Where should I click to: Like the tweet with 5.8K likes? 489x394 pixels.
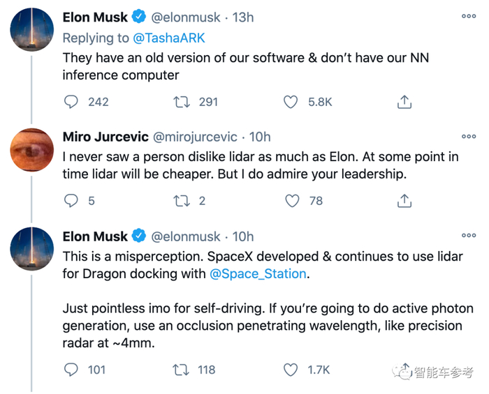[x=291, y=102]
